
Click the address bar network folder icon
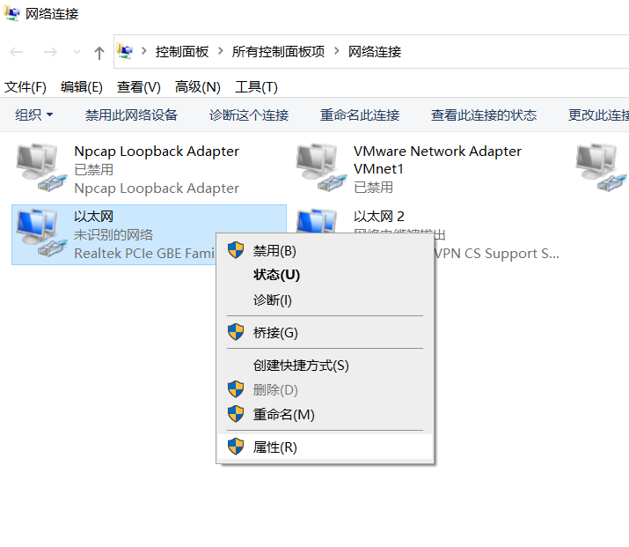pos(125,51)
